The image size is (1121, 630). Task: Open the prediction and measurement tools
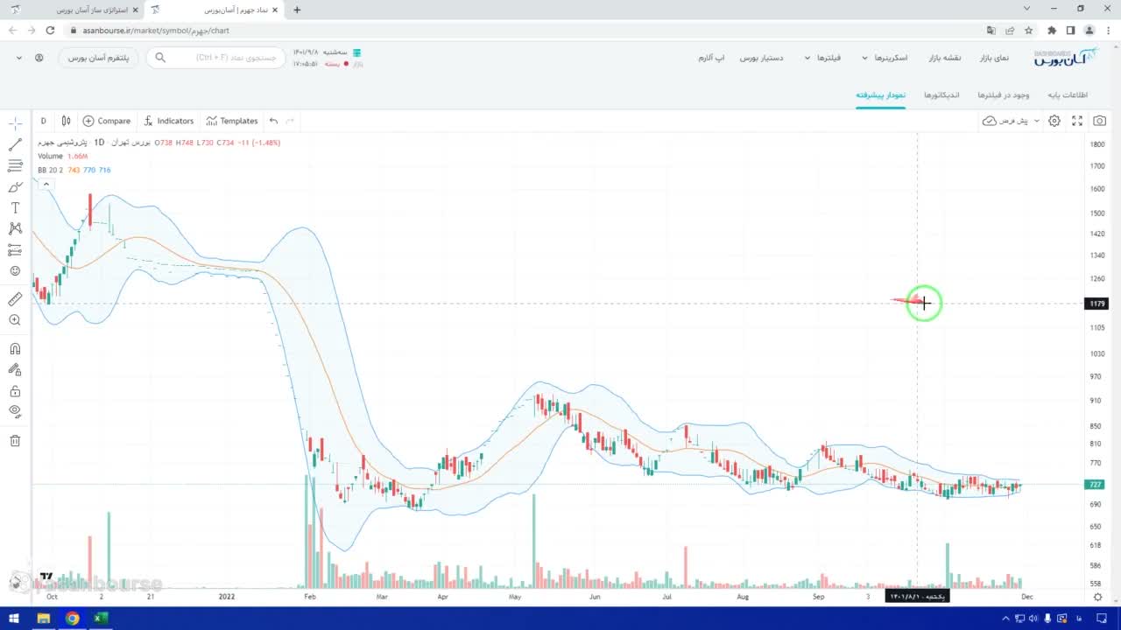click(x=15, y=250)
